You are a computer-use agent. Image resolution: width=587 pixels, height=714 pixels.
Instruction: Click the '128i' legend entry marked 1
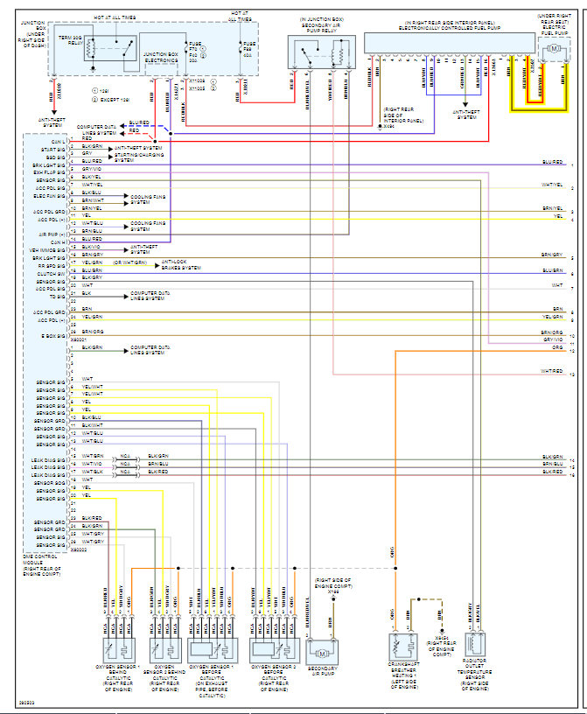point(101,91)
